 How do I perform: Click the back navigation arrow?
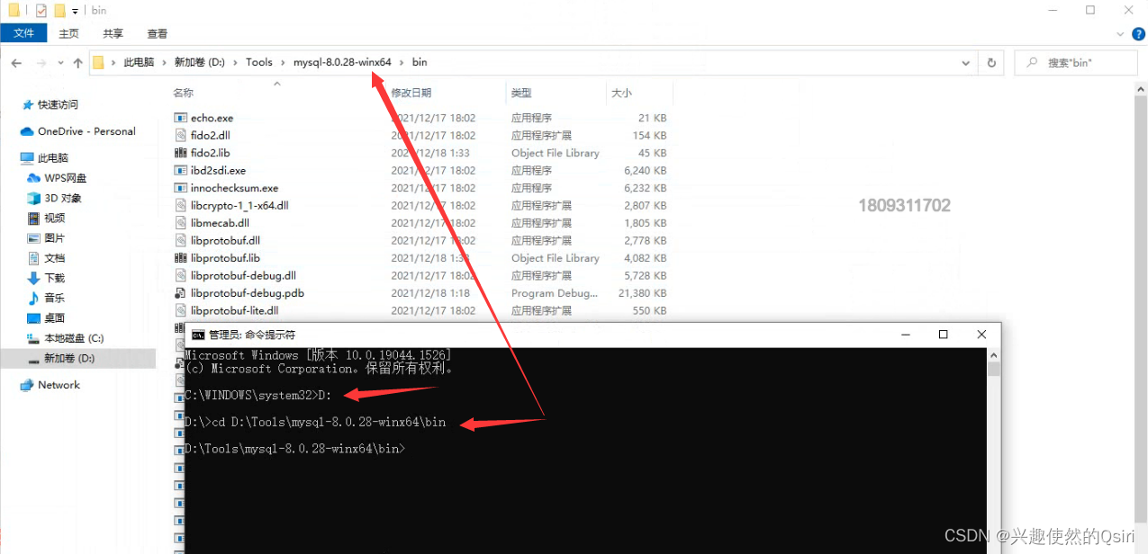click(15, 62)
